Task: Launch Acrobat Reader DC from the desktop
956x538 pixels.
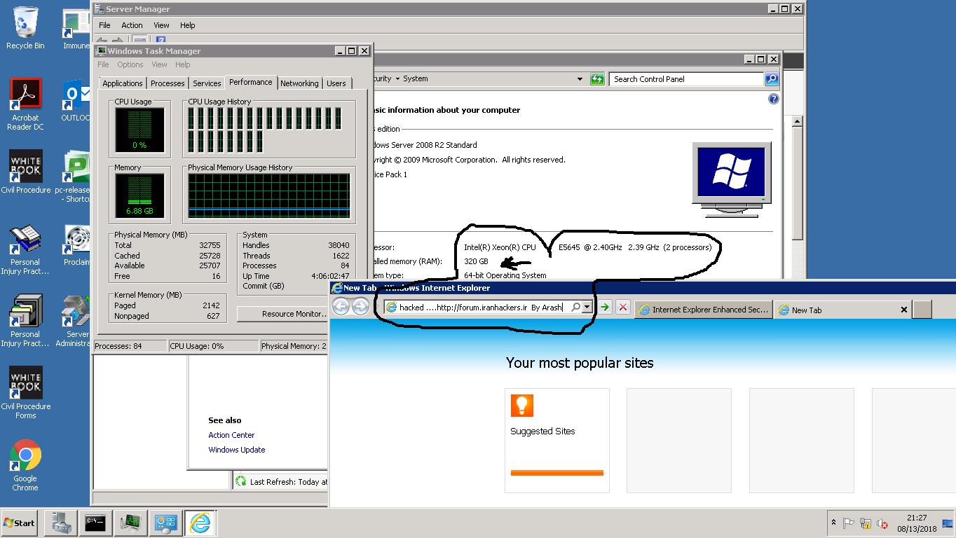Action: (x=25, y=104)
